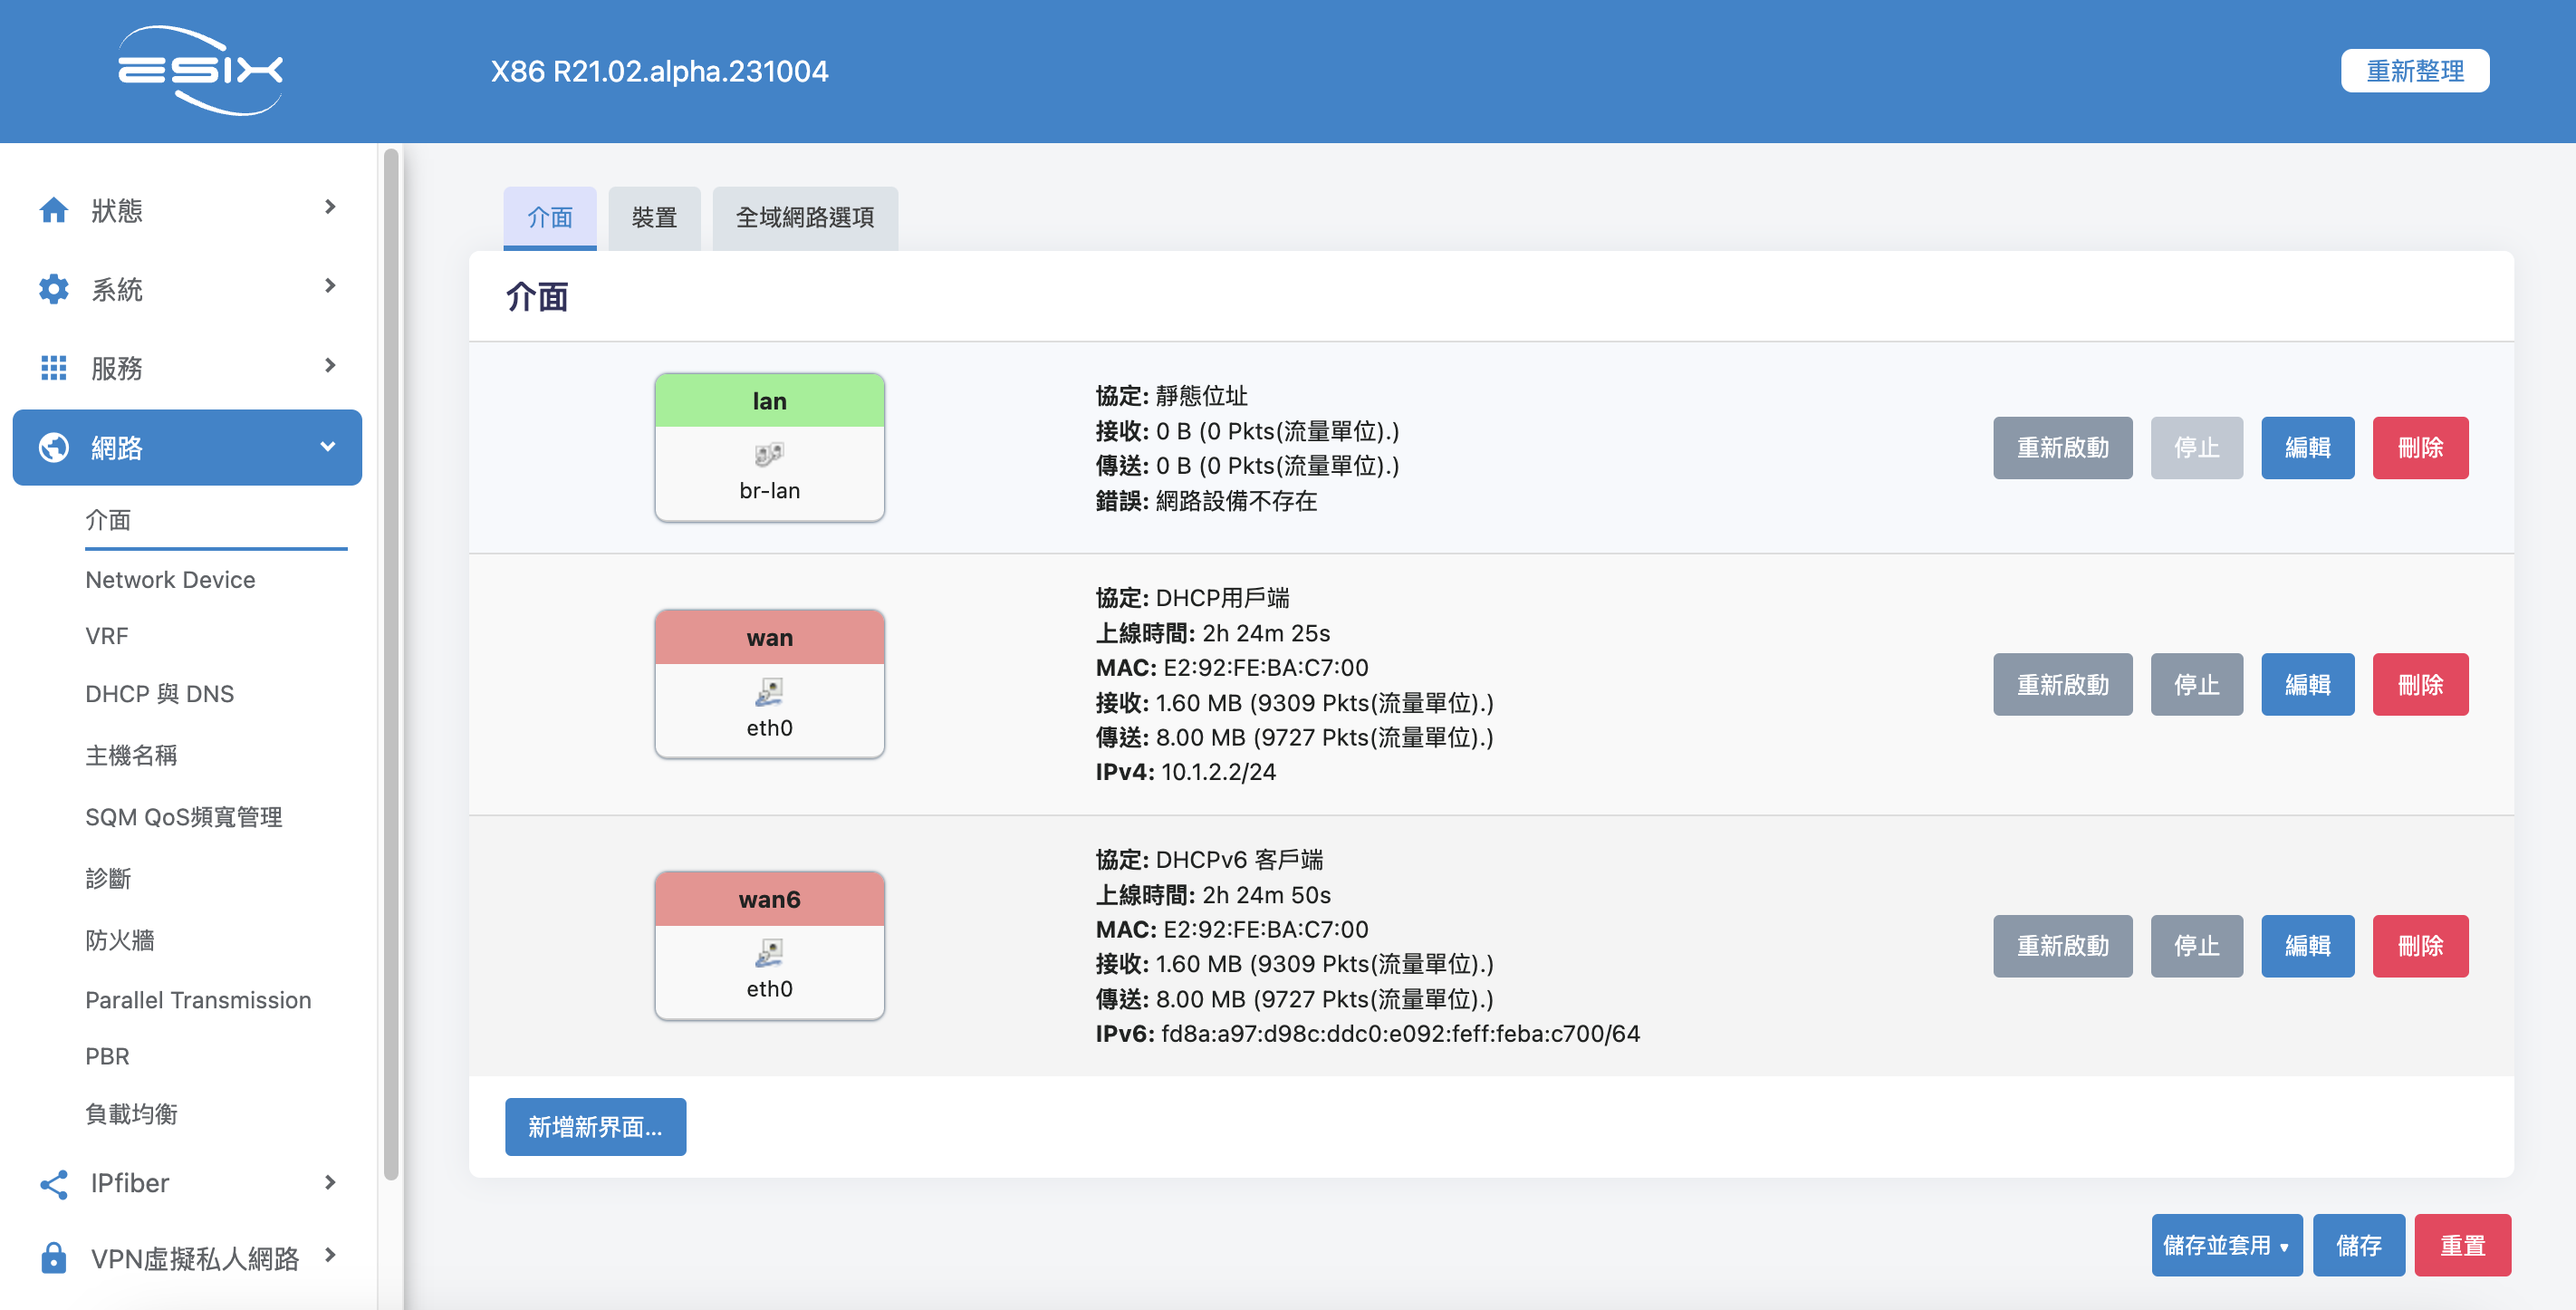Click the red 重置 button
This screenshot has width=2576, height=1310.
[2462, 1245]
